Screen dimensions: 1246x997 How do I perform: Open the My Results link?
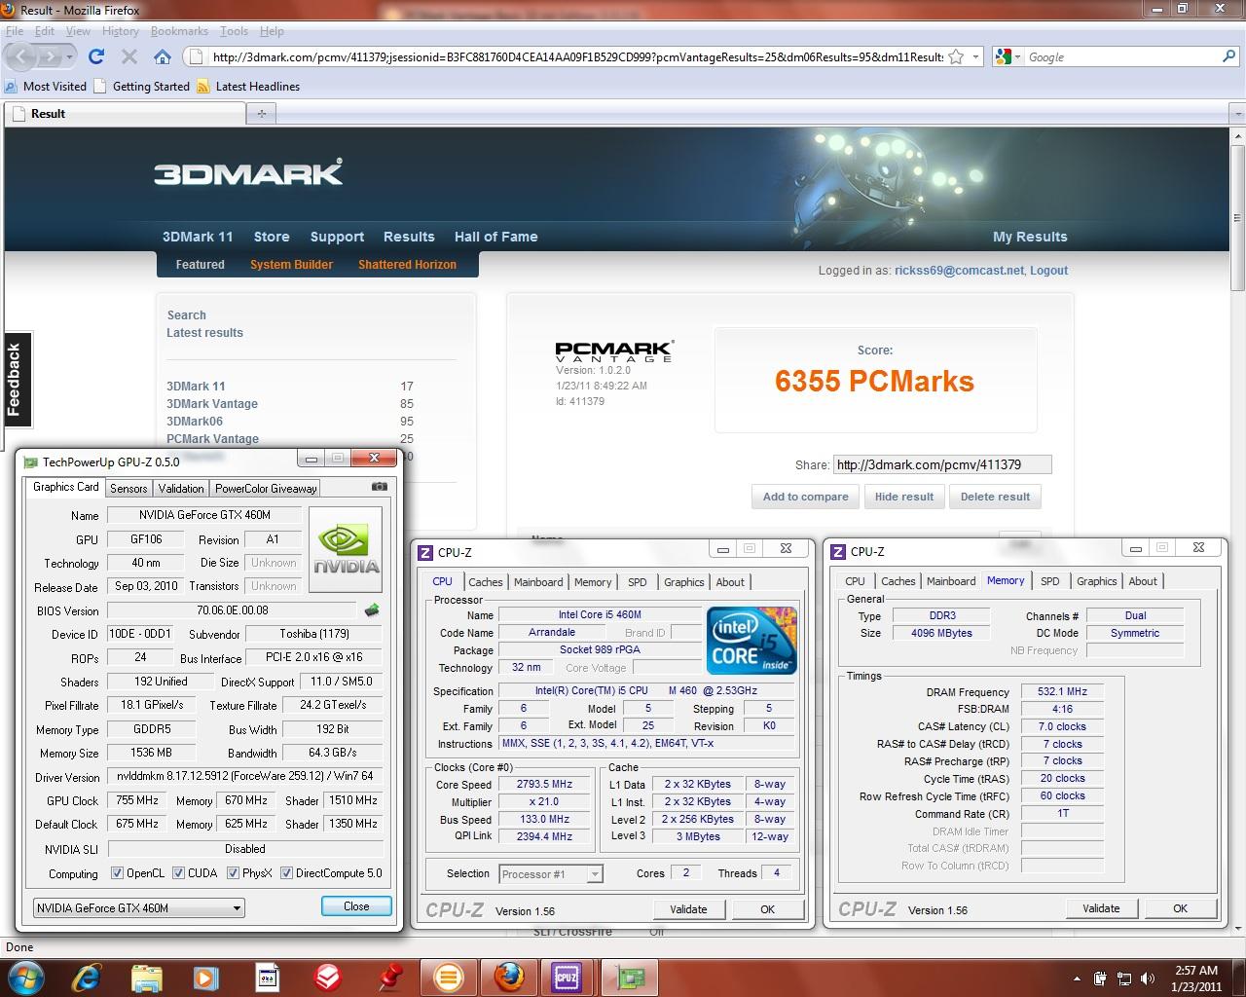point(1030,237)
